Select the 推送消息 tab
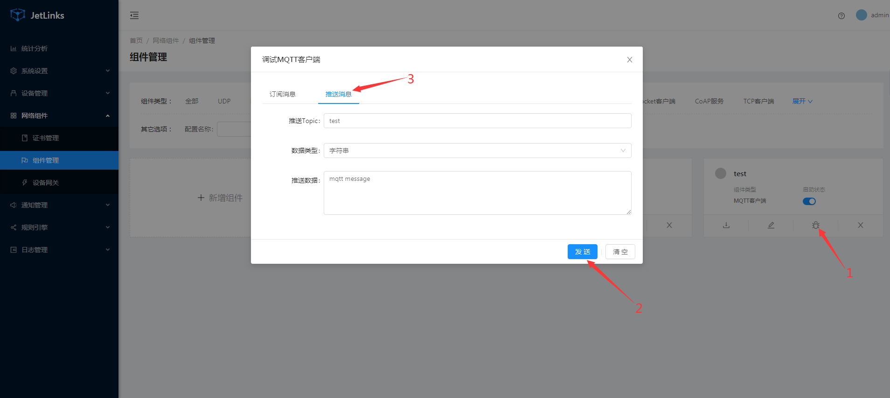This screenshot has height=398, width=890. [339, 94]
